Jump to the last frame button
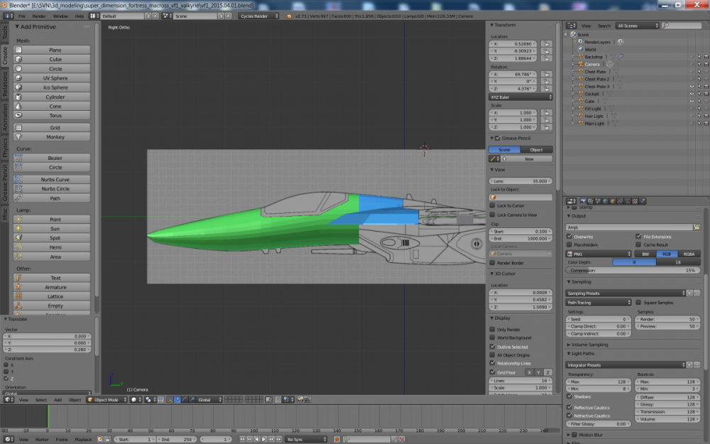The image size is (710, 444). [279, 440]
